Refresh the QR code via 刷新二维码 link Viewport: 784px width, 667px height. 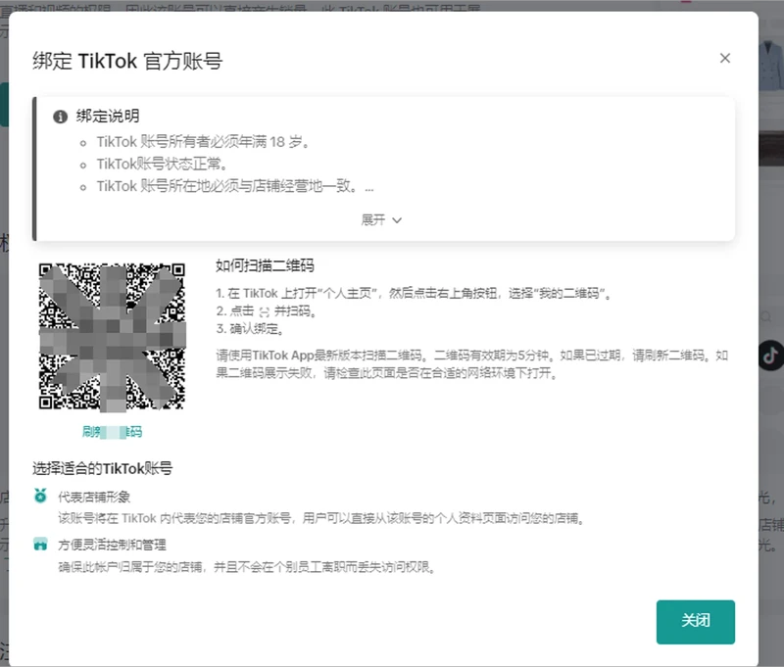pos(113,432)
